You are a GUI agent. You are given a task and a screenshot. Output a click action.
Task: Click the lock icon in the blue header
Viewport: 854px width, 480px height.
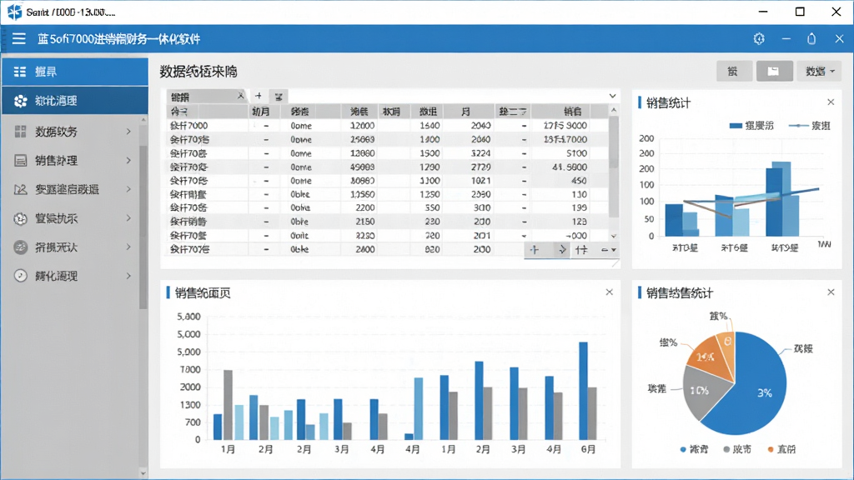tap(811, 38)
